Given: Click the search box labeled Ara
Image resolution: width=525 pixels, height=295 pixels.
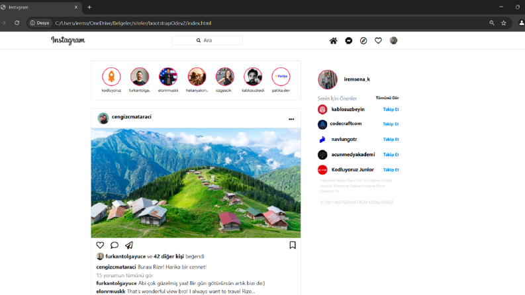Looking at the screenshot, I should [207, 40].
